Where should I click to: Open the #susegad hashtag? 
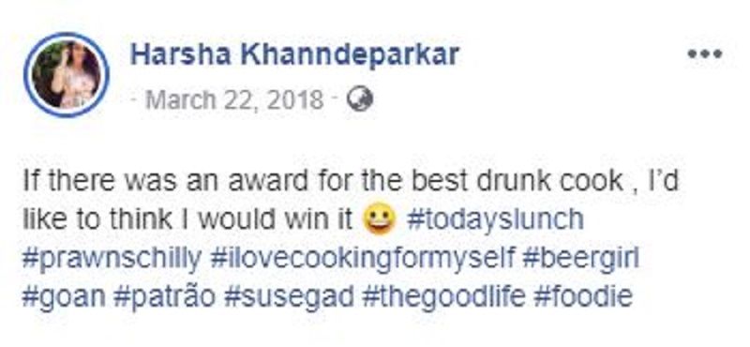[x=289, y=296]
